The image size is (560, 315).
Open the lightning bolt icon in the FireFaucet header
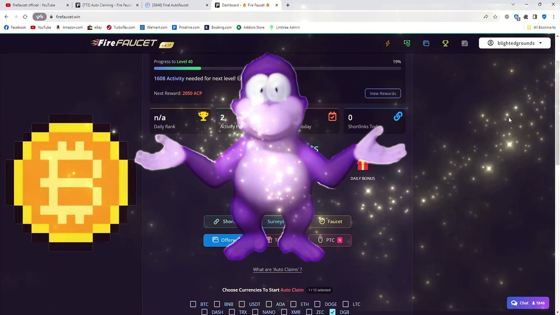pos(388,43)
